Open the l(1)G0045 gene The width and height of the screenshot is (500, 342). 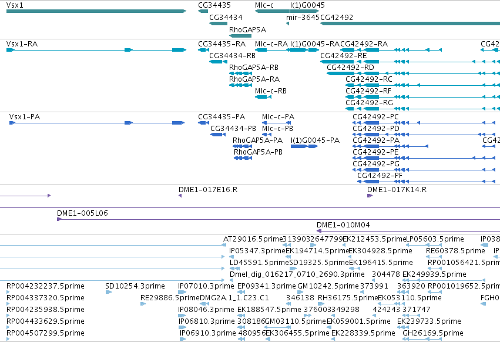click(304, 11)
